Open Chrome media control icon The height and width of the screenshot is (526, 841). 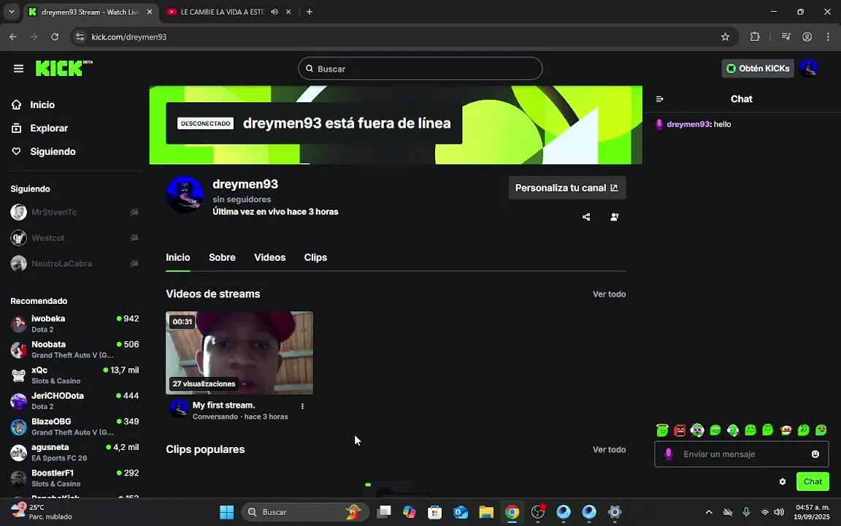point(786,37)
